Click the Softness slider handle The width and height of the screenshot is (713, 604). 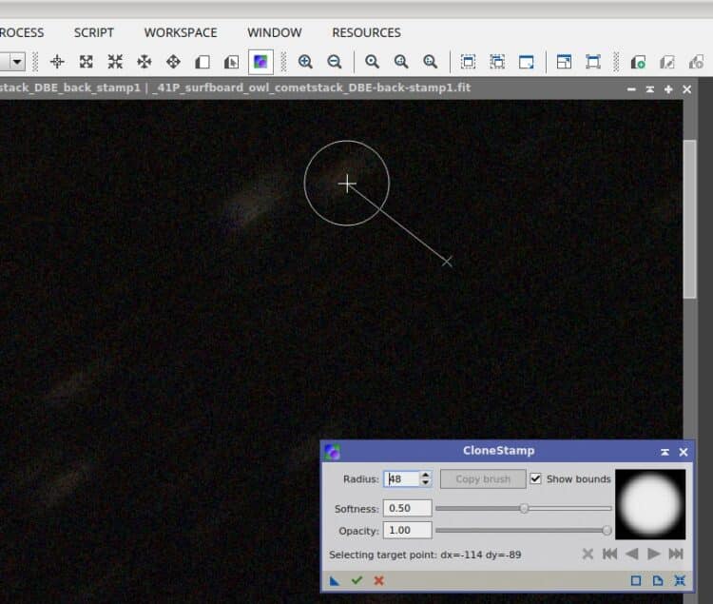(524, 508)
